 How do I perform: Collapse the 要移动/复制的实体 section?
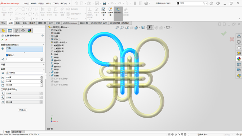[44, 45]
